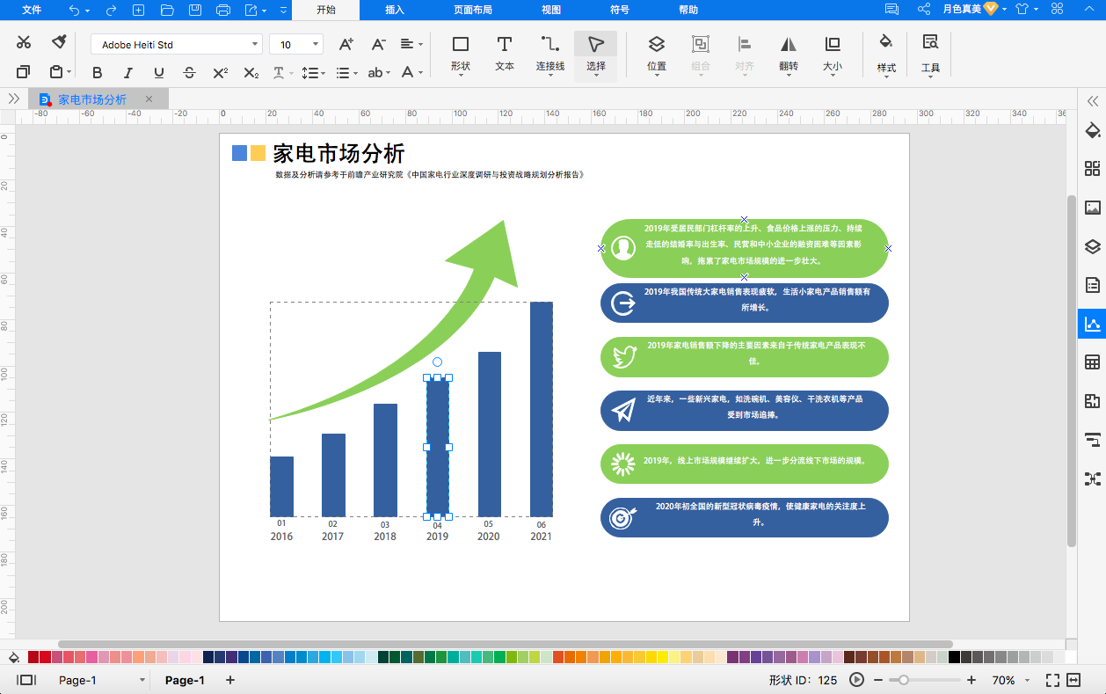Collapse the right sidebar with chevron
This screenshot has height=694, width=1106.
(x=1093, y=100)
